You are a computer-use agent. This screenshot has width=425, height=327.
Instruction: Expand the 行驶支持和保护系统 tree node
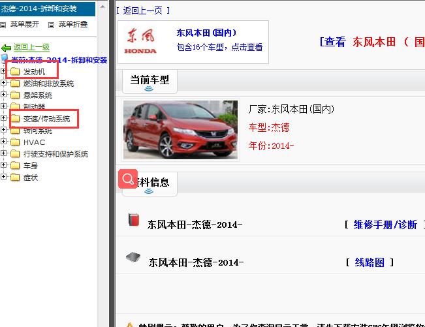coord(3,153)
